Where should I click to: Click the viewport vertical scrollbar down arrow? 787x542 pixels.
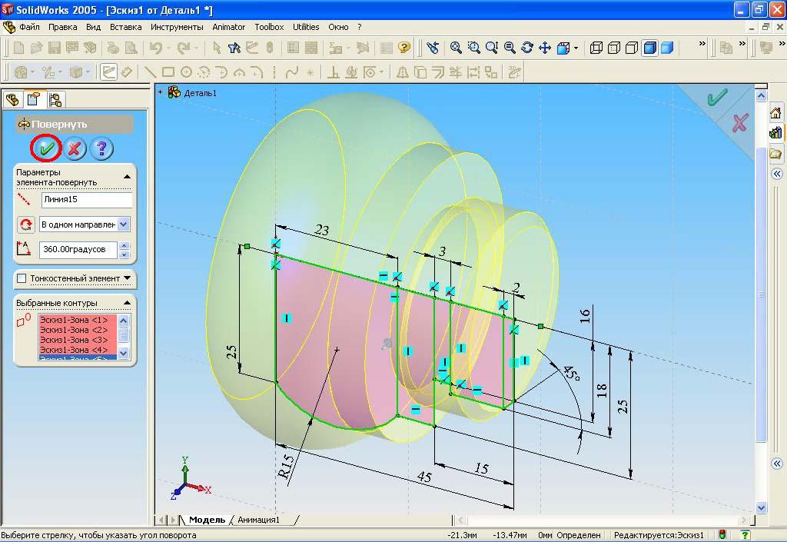pyautogui.click(x=761, y=507)
